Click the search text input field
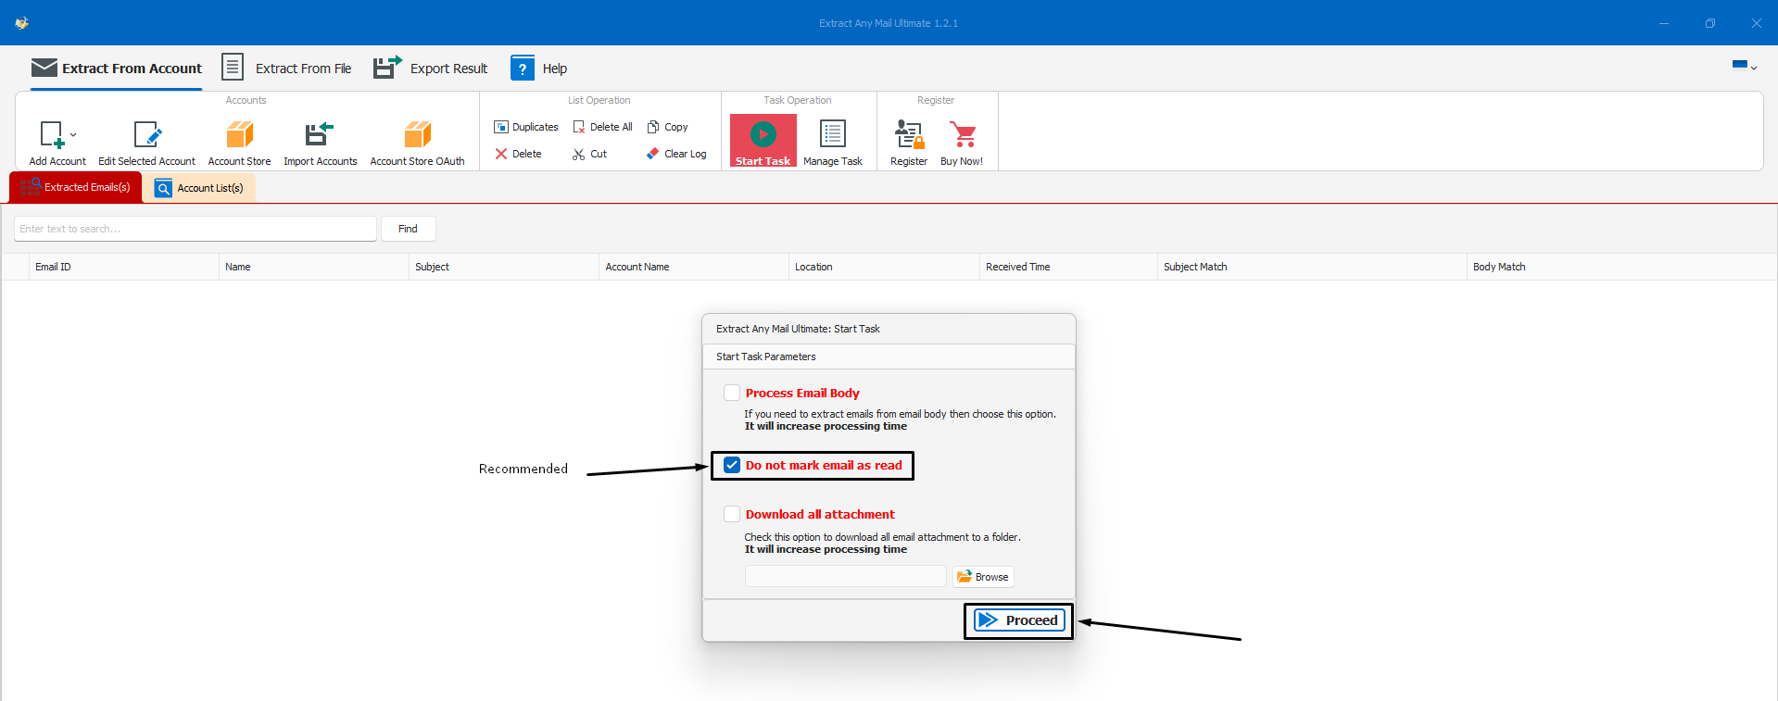 coord(195,229)
